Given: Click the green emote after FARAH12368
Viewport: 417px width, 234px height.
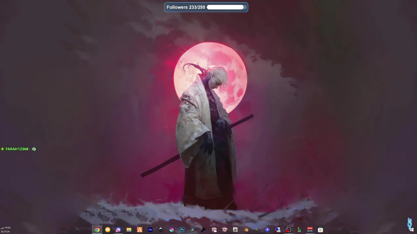Looking at the screenshot, I should tap(34, 149).
